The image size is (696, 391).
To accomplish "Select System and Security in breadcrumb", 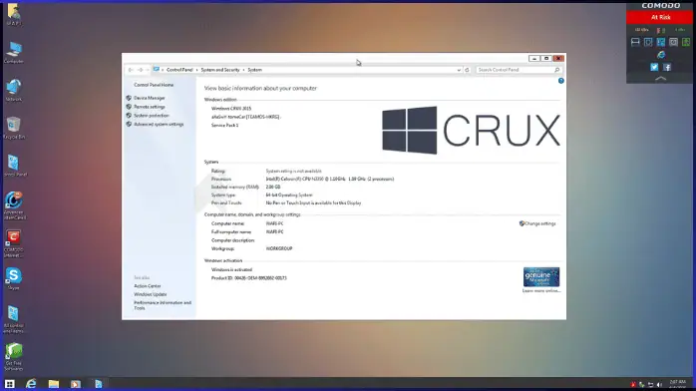I will click(x=220, y=70).
